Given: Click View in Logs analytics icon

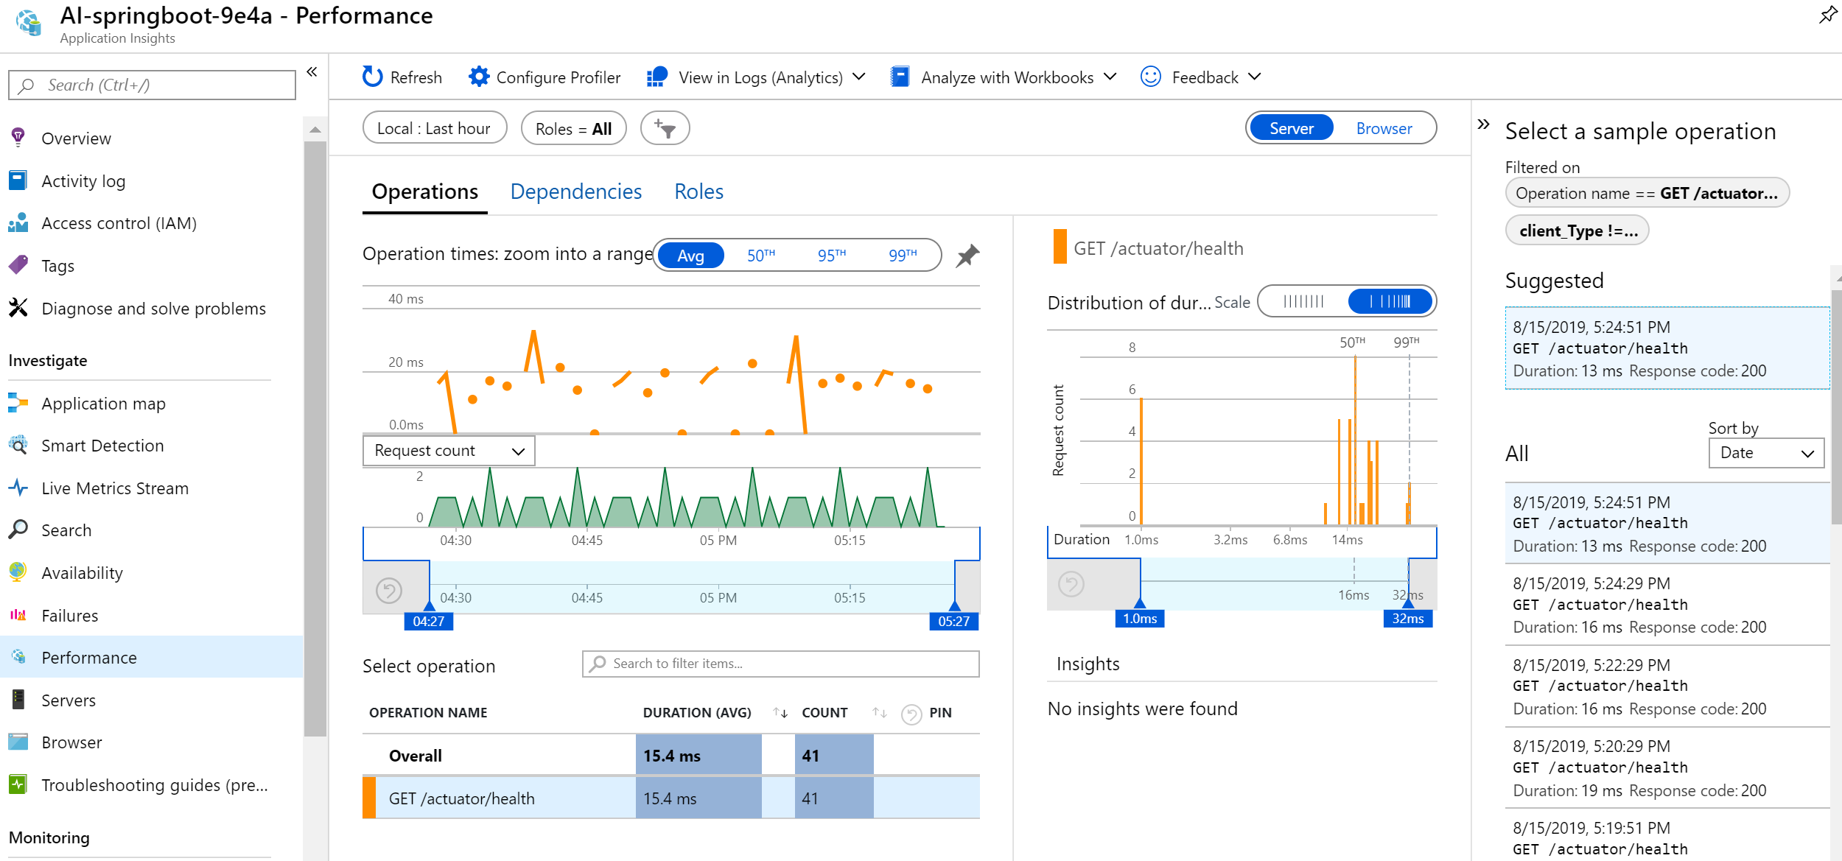Looking at the screenshot, I should [656, 77].
